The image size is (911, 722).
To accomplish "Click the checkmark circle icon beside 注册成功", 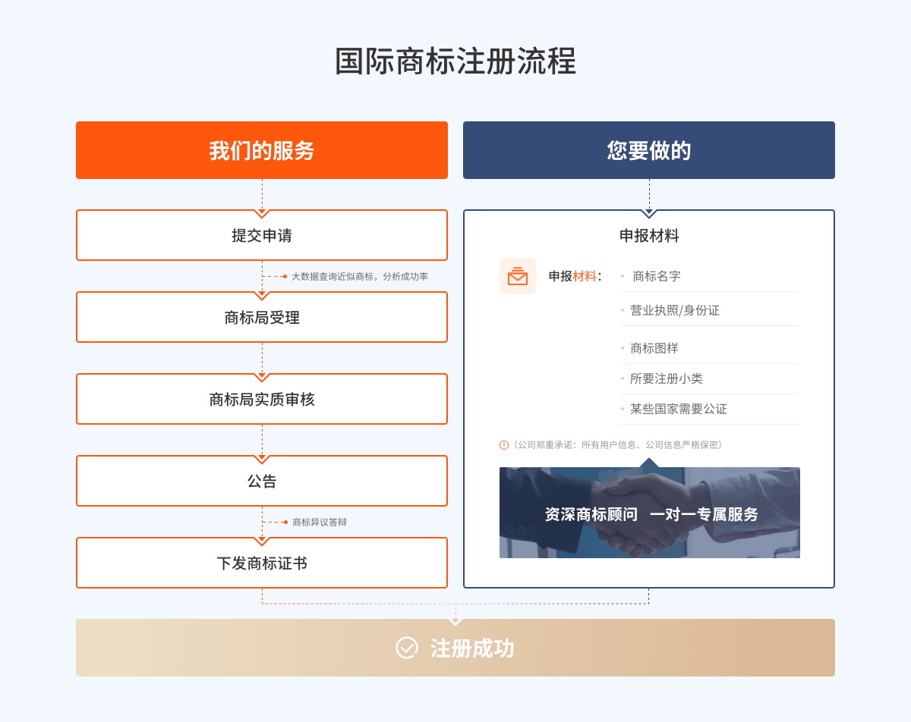I will [x=407, y=648].
